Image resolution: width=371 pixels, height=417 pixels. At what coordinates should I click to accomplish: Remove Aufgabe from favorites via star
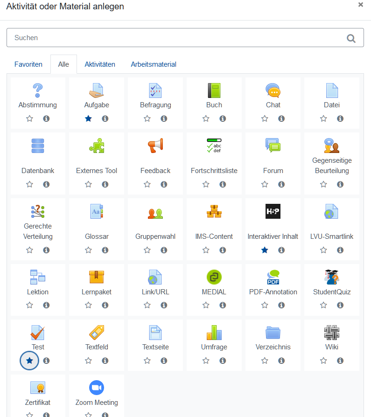pos(88,118)
